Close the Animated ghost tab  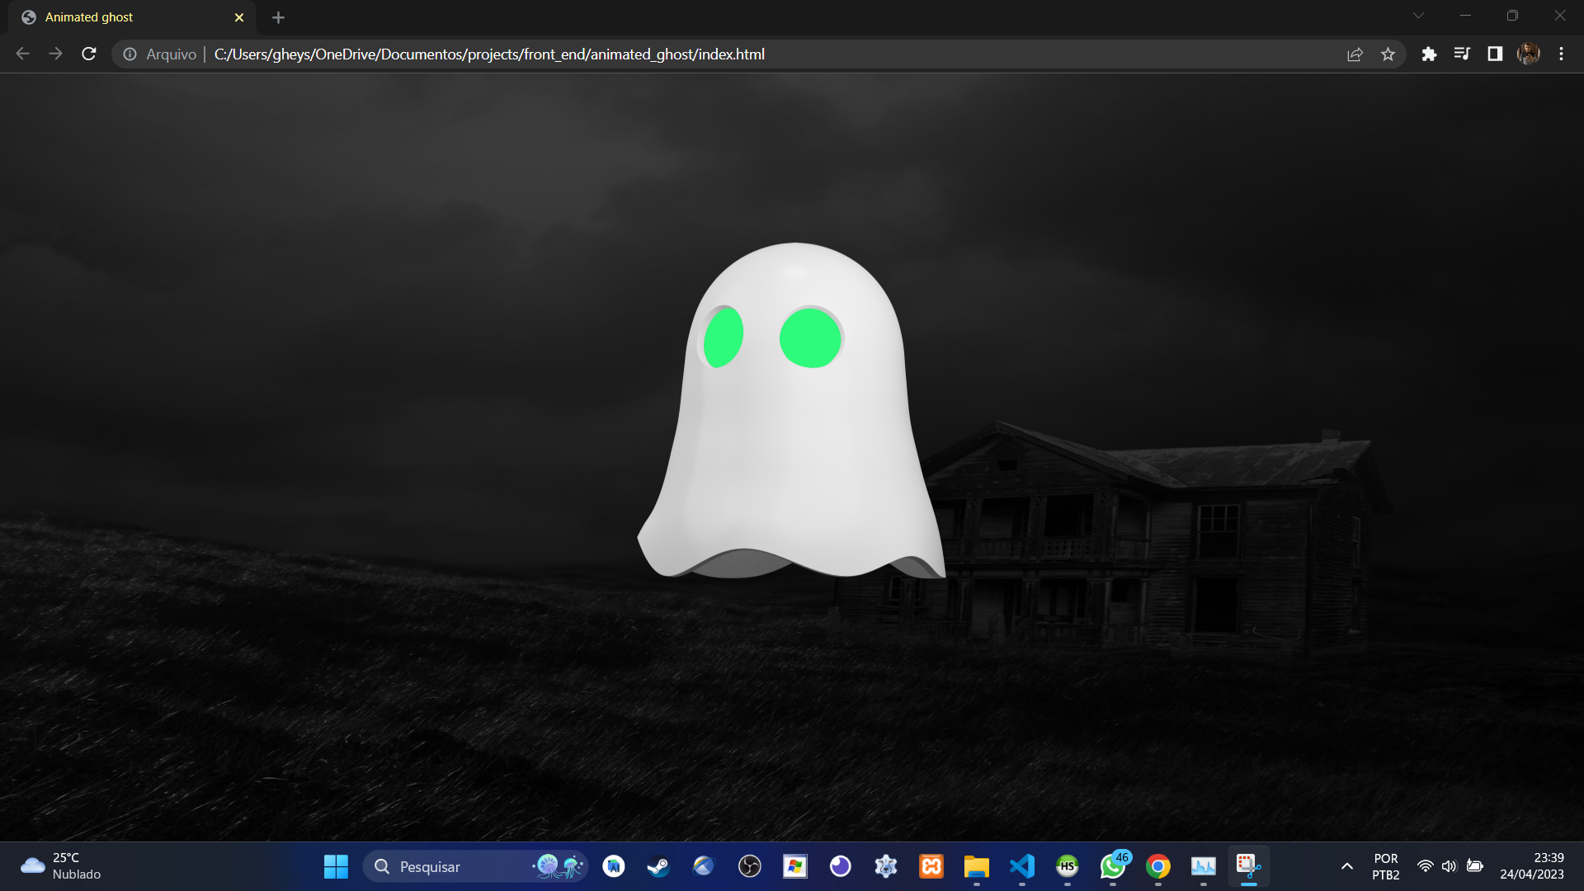point(239,17)
